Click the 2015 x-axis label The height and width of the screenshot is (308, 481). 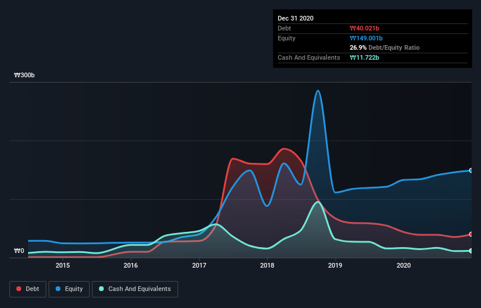(63, 265)
